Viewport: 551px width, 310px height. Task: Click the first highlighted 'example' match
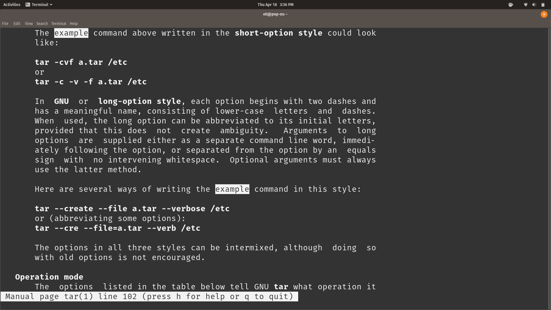click(71, 33)
